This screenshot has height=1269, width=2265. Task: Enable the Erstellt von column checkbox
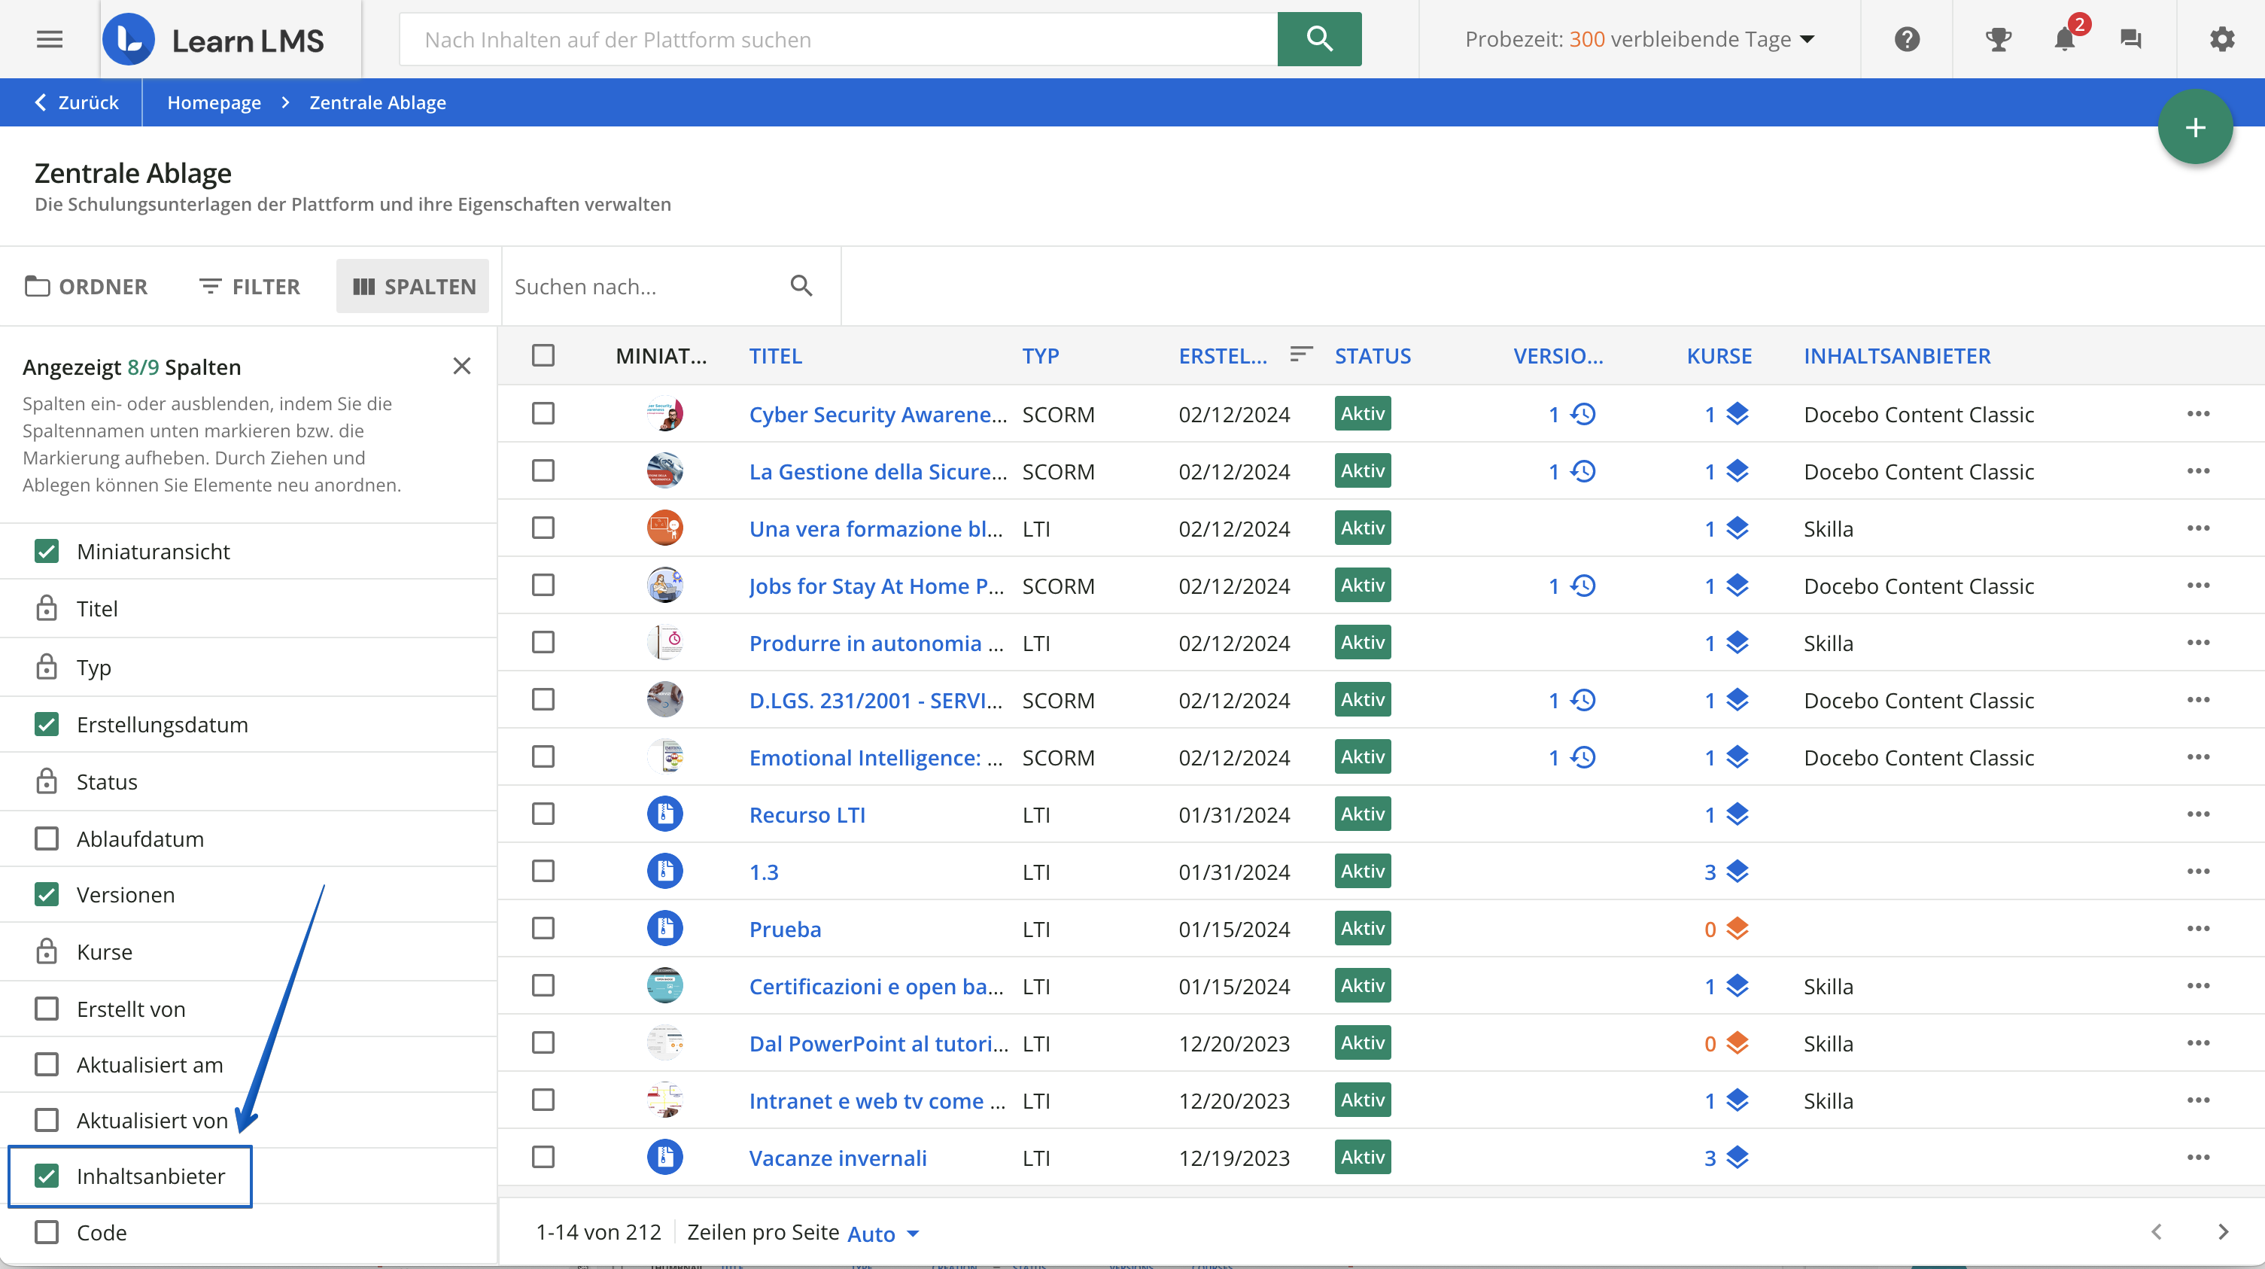click(x=47, y=1008)
